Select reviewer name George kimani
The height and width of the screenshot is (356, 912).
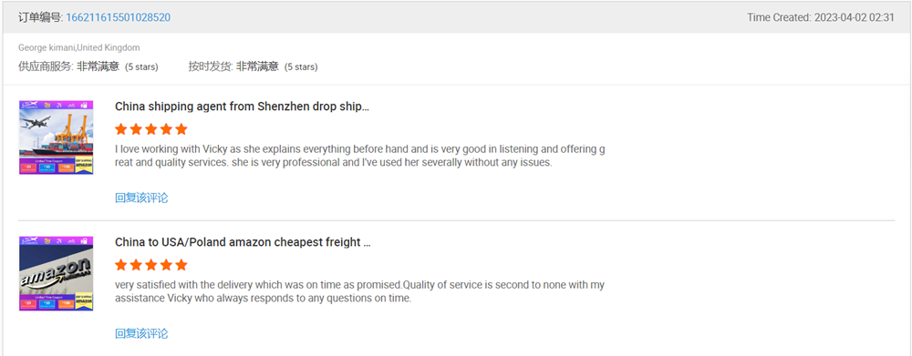tap(47, 47)
